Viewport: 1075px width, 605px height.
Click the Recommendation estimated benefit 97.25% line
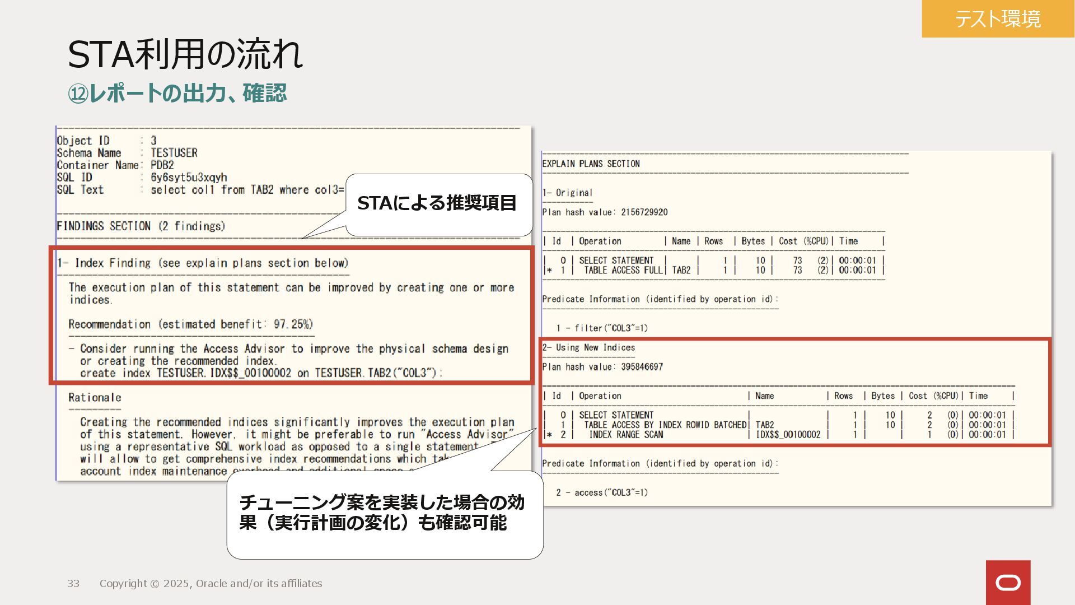[x=190, y=324]
